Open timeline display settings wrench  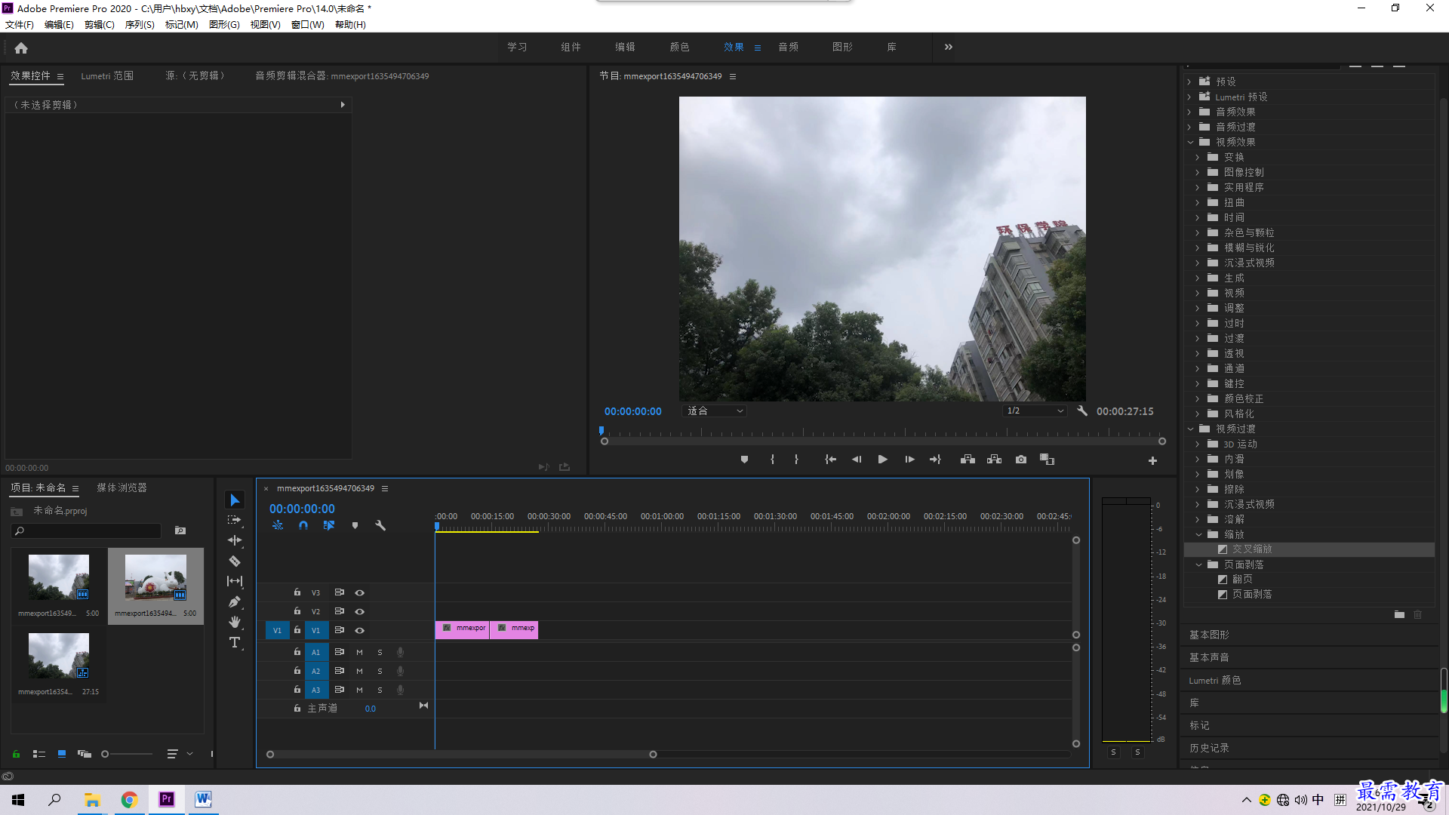(x=380, y=525)
